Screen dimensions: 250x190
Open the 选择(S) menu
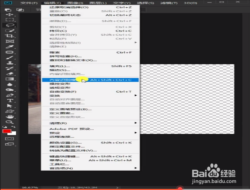(145, 3)
